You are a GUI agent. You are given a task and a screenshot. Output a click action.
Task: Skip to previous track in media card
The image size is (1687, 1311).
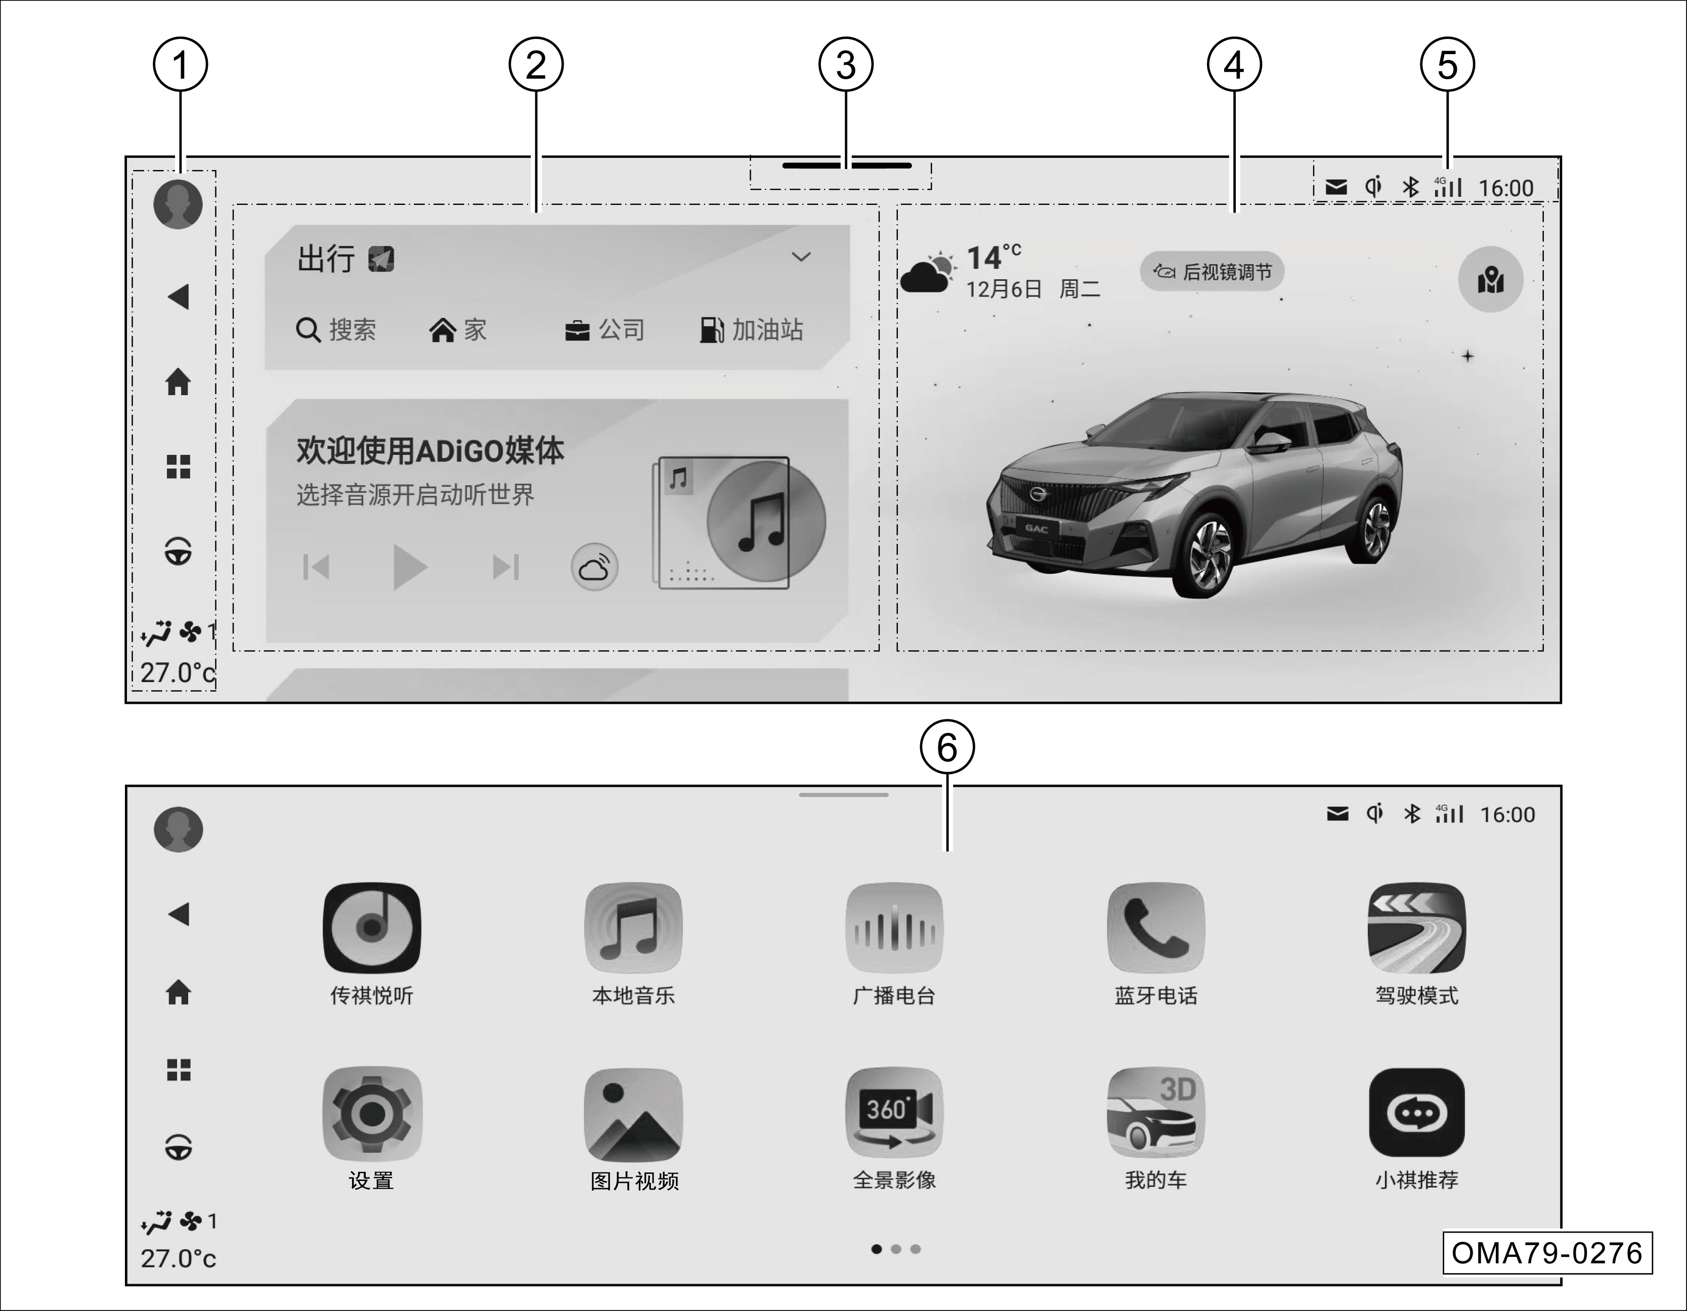[316, 567]
